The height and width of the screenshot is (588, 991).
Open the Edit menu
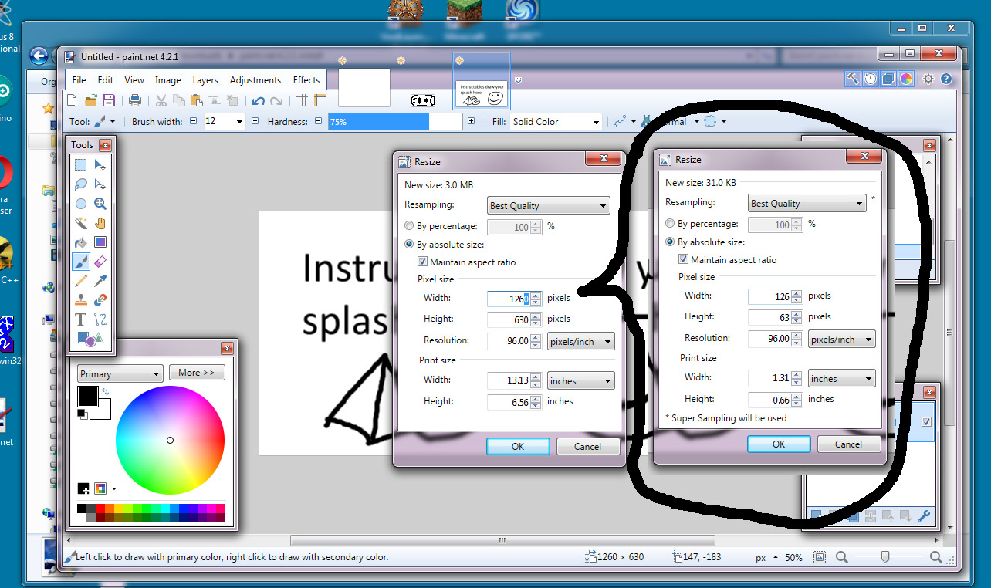[106, 80]
